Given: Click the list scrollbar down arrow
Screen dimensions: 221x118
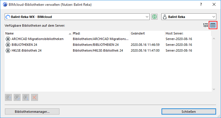Looking at the screenshot, I should tap(214, 89).
